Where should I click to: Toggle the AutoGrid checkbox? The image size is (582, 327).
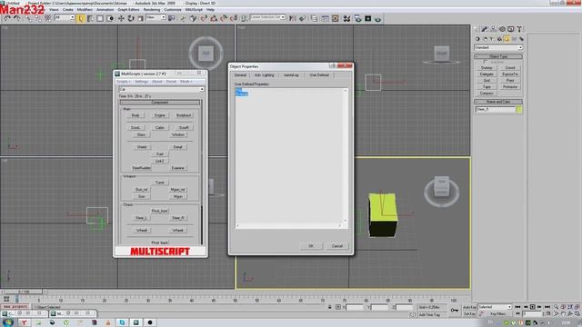click(485, 62)
